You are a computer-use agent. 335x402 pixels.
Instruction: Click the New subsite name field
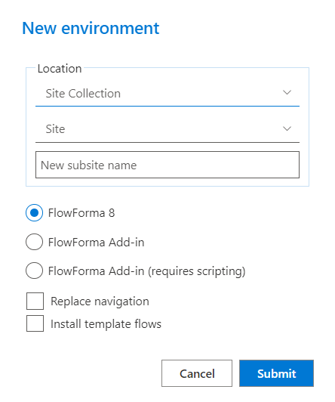pos(167,165)
